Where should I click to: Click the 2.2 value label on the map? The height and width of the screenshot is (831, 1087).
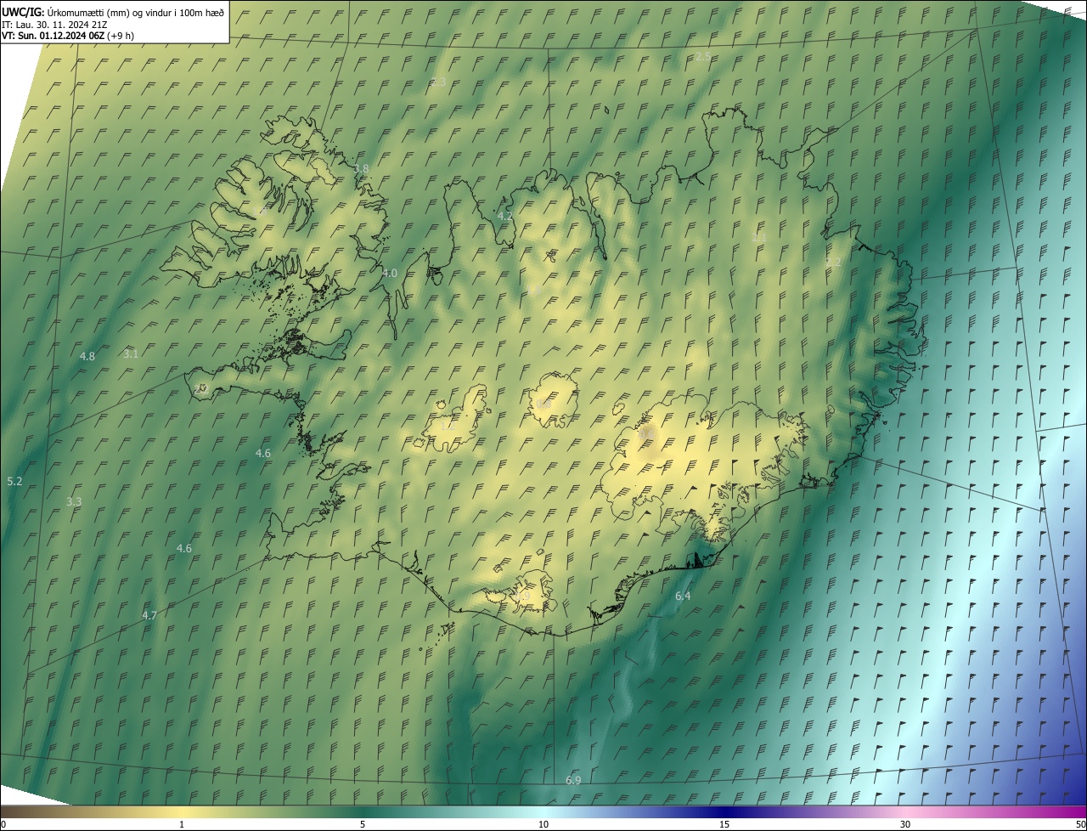[x=833, y=263]
